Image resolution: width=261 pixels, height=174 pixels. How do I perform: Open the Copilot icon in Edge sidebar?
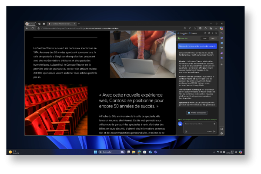[x=221, y=28]
